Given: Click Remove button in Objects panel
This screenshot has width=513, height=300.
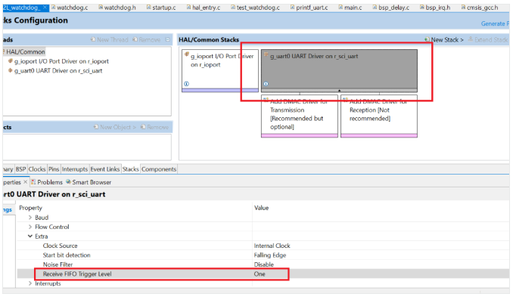Looking at the screenshot, I should [x=154, y=127].
